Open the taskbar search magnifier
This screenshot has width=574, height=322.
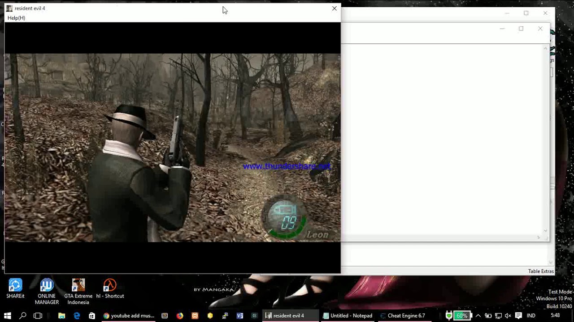click(x=23, y=316)
